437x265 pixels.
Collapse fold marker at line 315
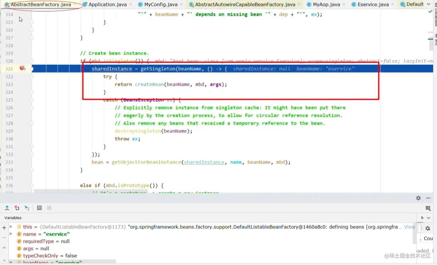point(32,22)
